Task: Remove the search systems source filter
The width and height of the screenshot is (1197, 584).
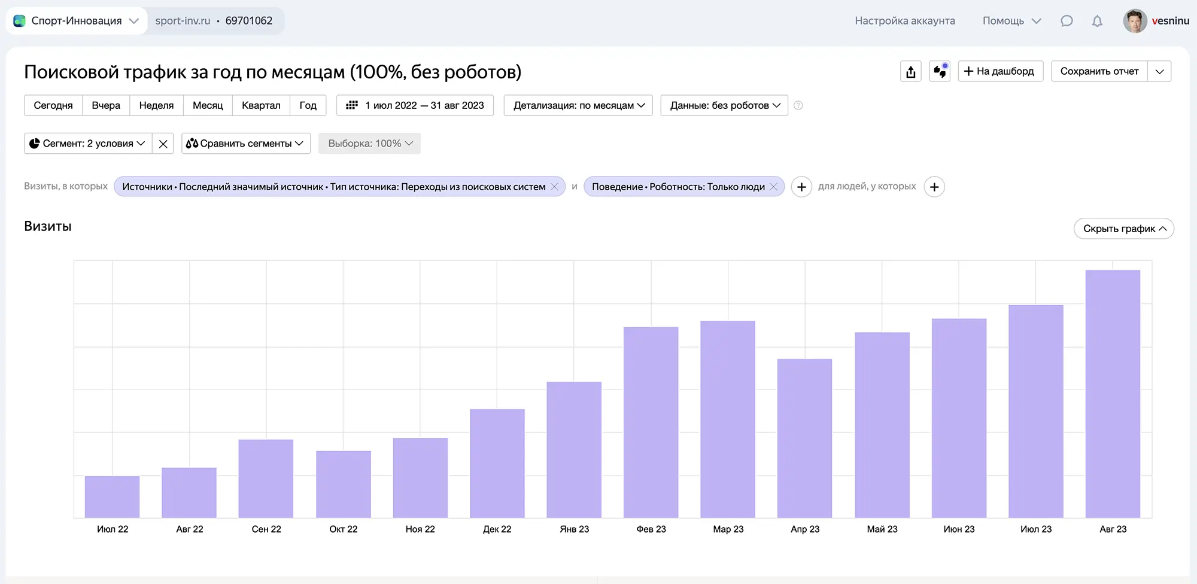Action: 554,187
